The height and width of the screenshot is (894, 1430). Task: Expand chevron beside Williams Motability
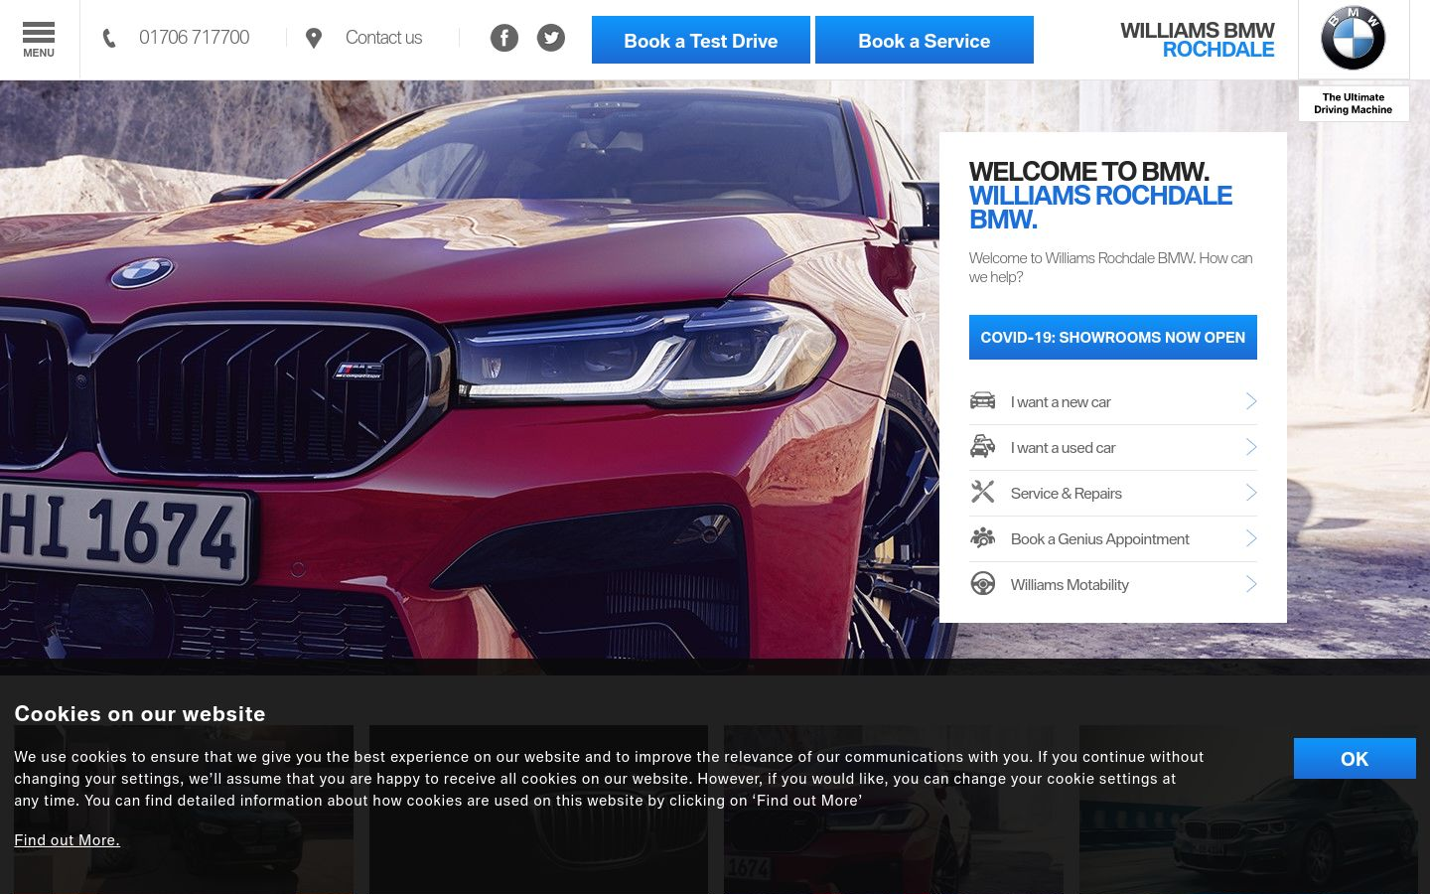[1251, 584]
